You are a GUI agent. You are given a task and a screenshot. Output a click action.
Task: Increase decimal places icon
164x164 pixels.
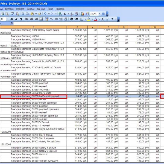pos(61,19)
